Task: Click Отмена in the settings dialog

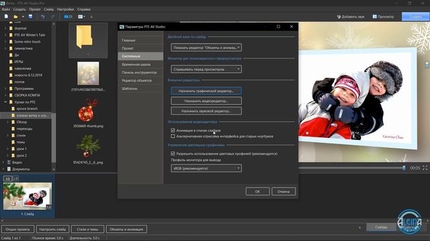Action: (284, 191)
